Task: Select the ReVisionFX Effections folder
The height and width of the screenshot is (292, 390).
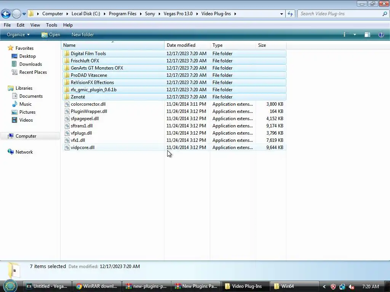Action: pos(174,82)
